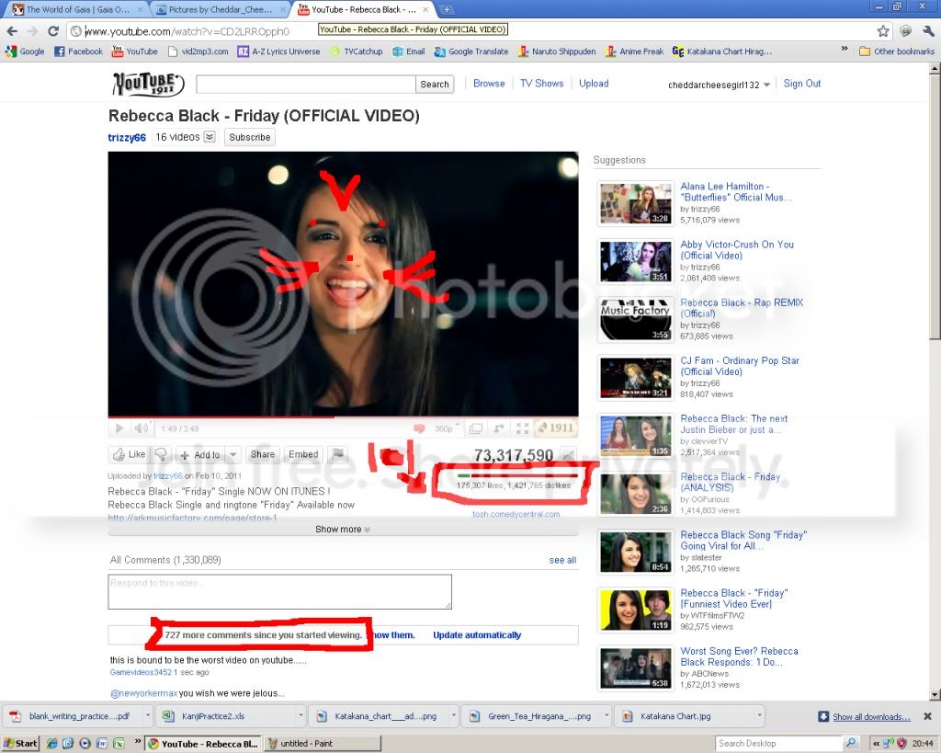
Task: Subscribe to trizzy66 channel
Action: click(x=250, y=137)
